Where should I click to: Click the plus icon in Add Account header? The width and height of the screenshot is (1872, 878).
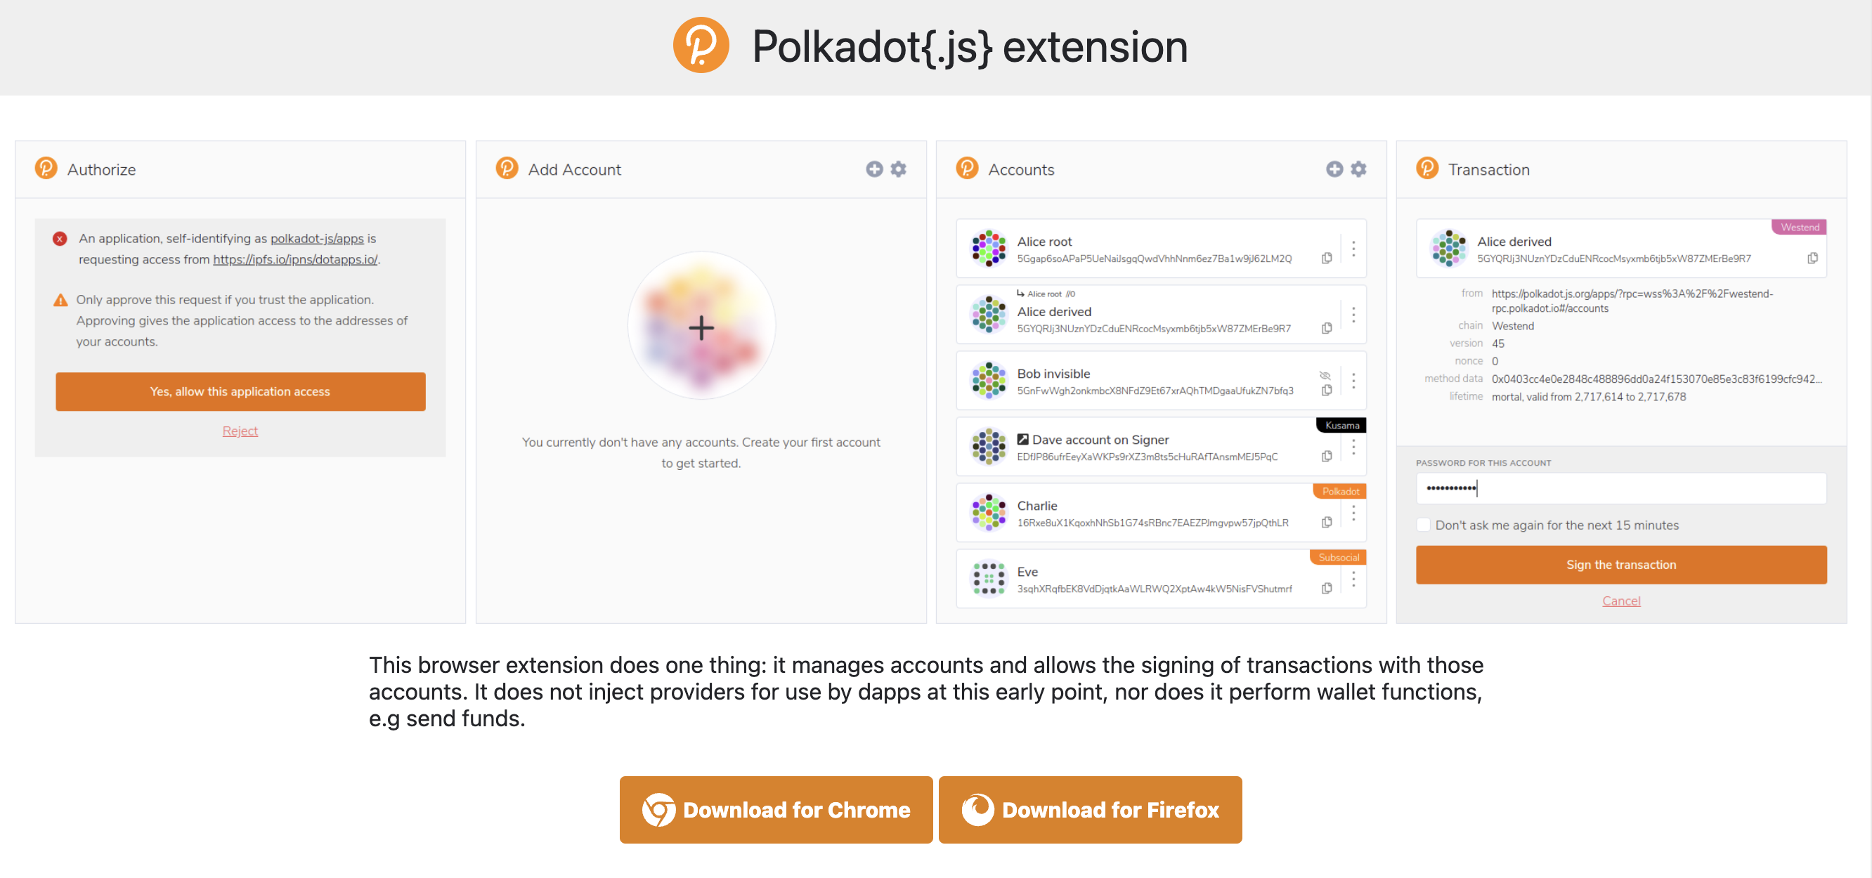tap(873, 169)
